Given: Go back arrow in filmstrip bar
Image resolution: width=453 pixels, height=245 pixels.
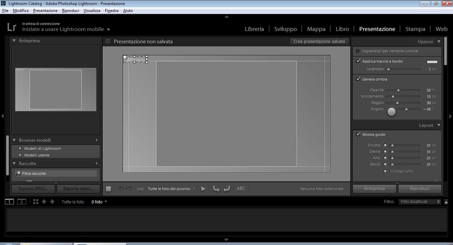Looking at the screenshot, I should tap(44, 202).
